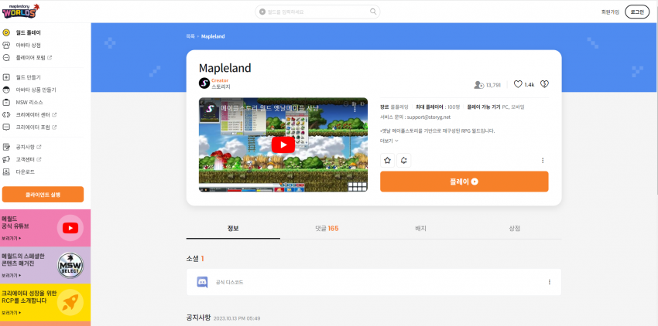Open 다운로드 in the sidebar
The image size is (658, 326).
tap(26, 171)
